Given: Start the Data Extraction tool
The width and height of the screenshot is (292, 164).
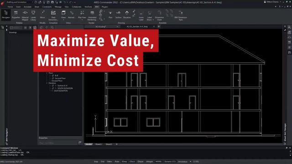Looking at the screenshot, I should point(53,15).
